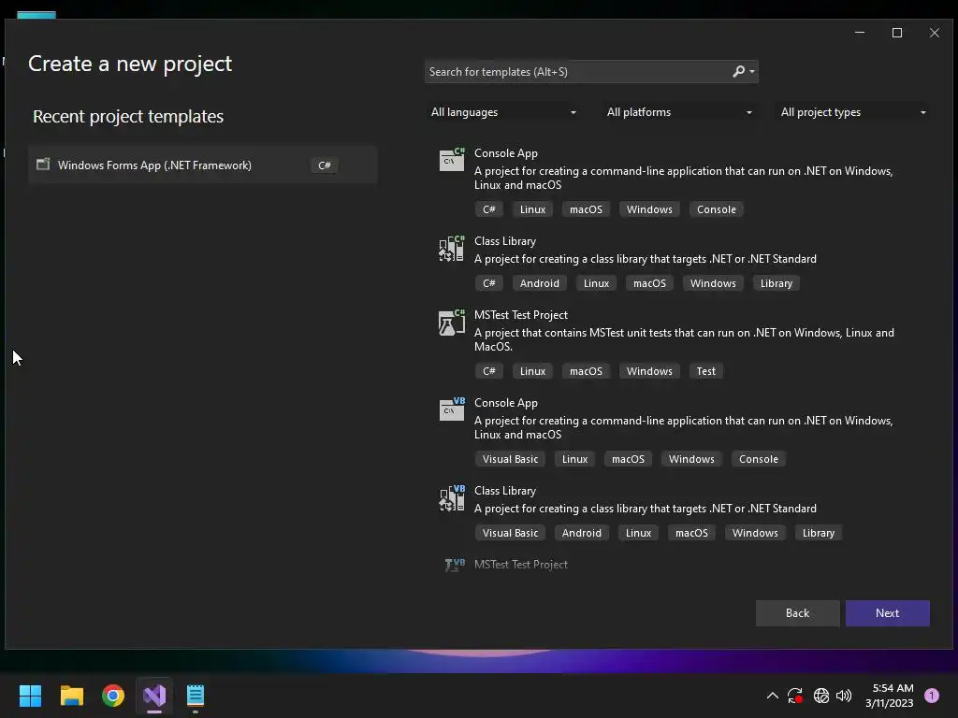Click the Visual Studio taskbar icon
Image resolution: width=958 pixels, height=718 pixels.
coord(154,696)
